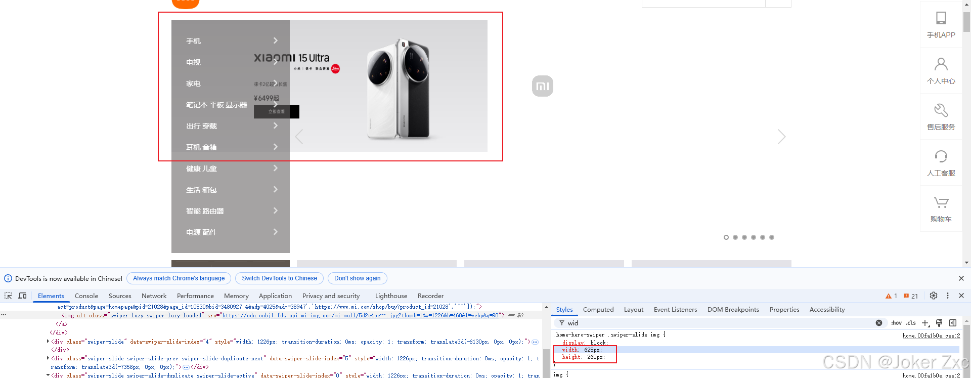Image resolution: width=971 pixels, height=378 pixels.
Task: Switch to Event Listeners tab
Action: (675, 310)
